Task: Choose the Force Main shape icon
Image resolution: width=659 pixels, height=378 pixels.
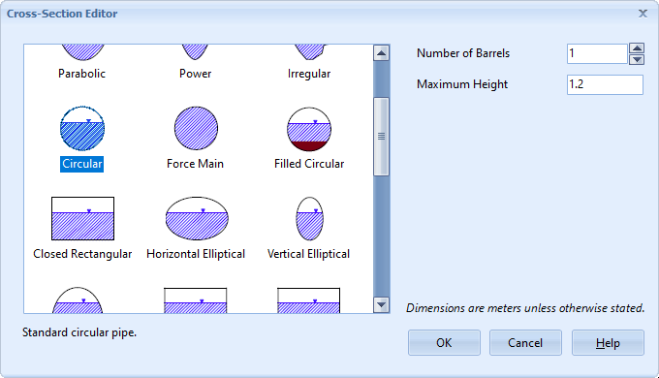Action: (x=196, y=128)
